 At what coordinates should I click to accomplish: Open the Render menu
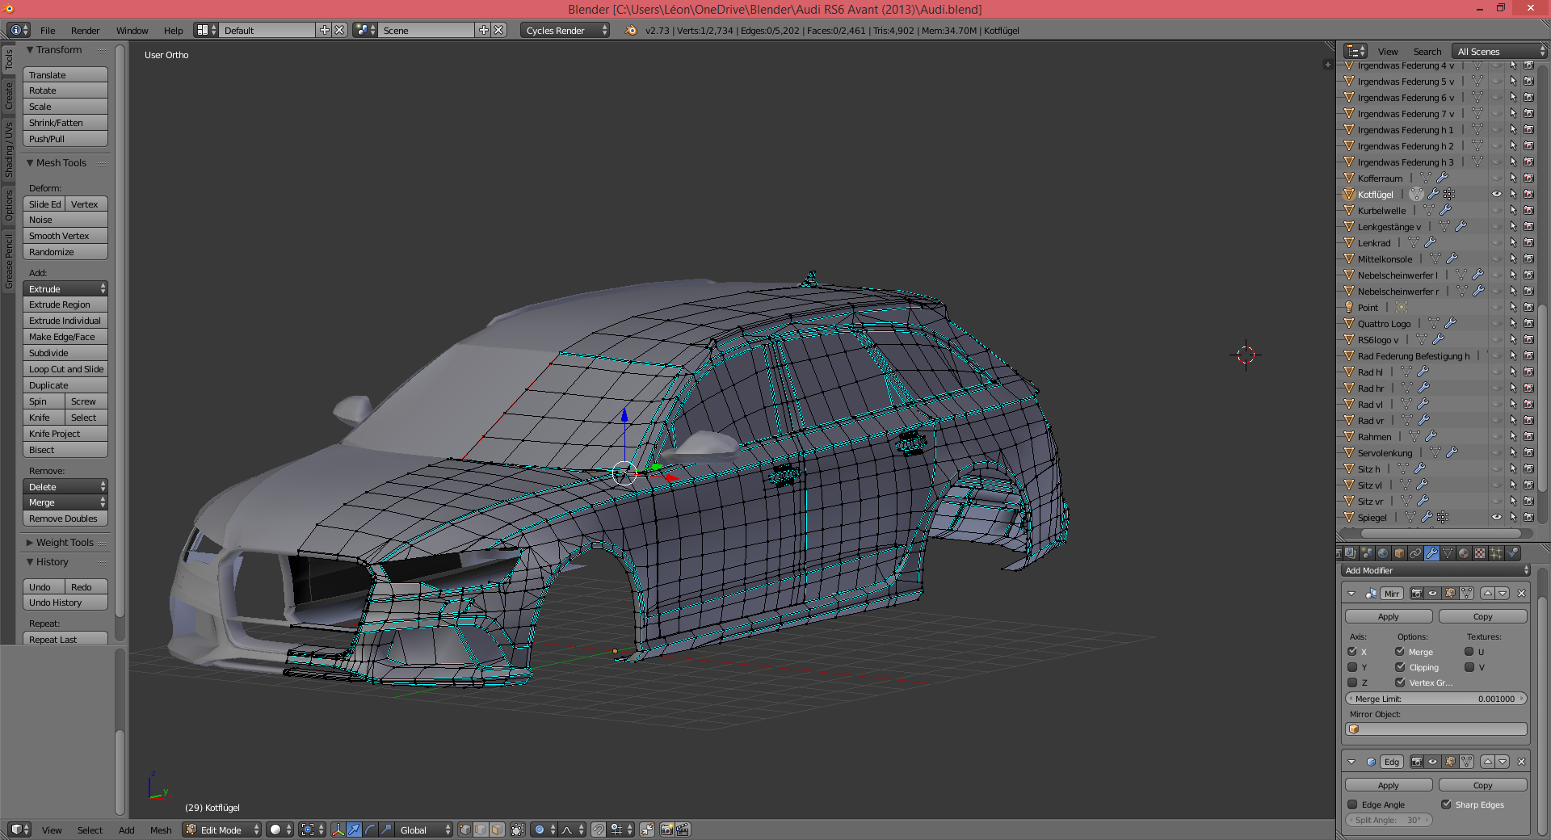pyautogui.click(x=85, y=31)
